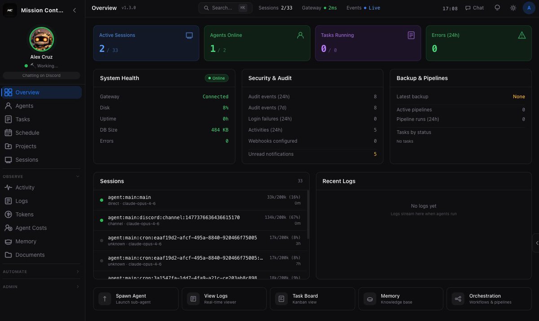
Task: Open the Tokens sidebar icon
Action: click(8, 214)
